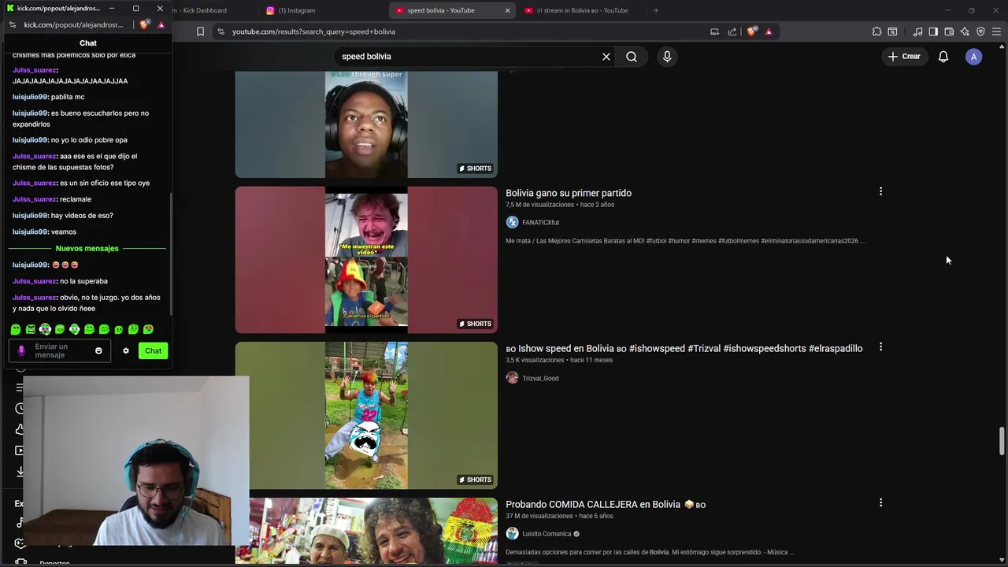The height and width of the screenshot is (567, 1008).
Task: Open the swing kid Ishow speed short thumbnail
Action: 366,415
